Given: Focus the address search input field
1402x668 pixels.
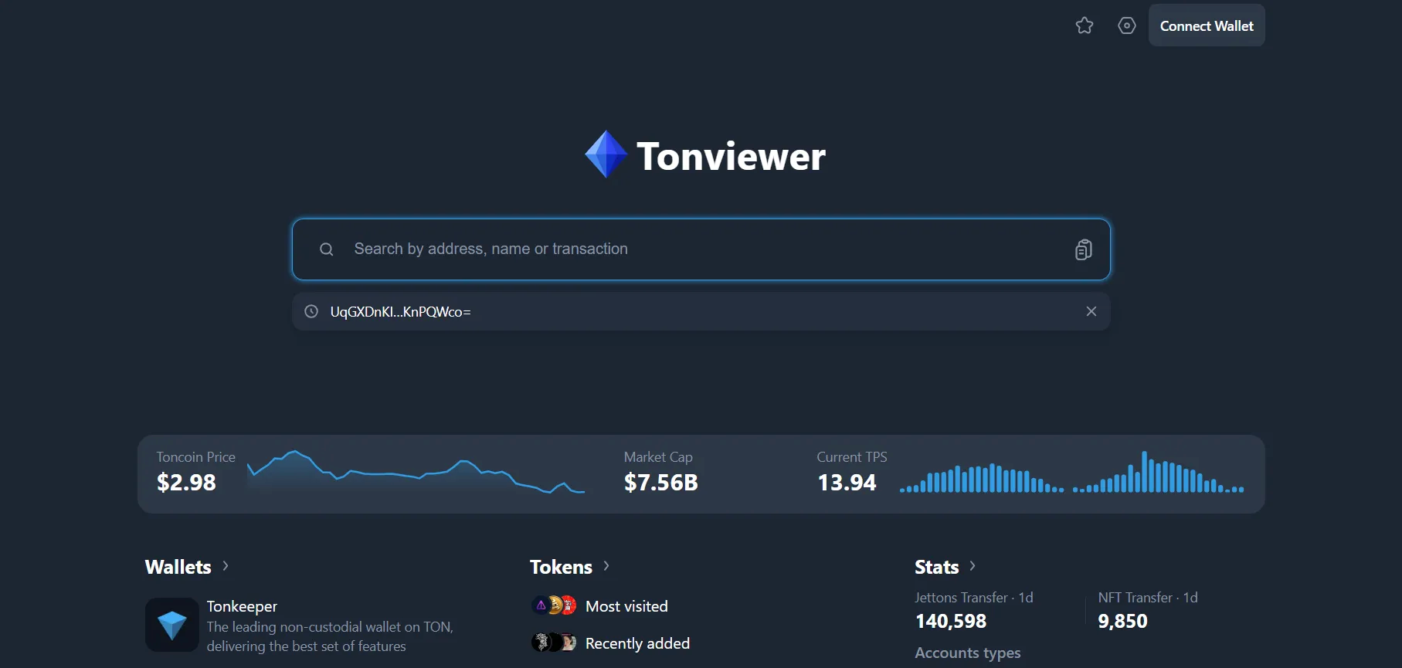Looking at the screenshot, I should [x=701, y=249].
